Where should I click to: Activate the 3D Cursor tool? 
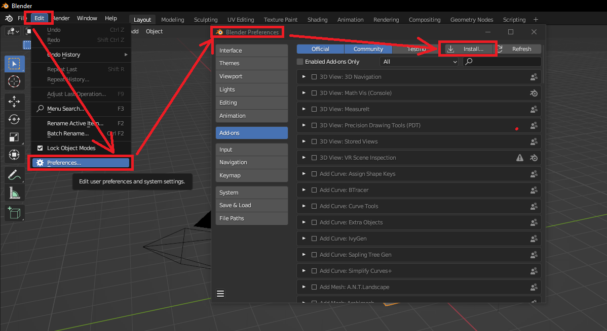[x=14, y=81]
